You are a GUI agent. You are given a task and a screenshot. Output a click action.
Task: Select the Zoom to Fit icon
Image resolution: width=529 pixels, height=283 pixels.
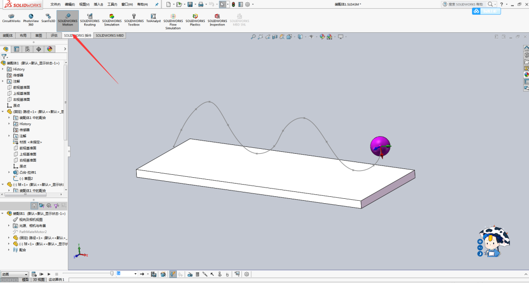(253, 37)
